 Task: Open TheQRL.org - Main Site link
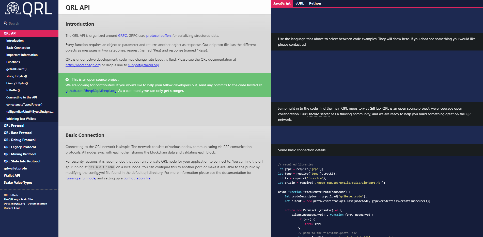coord(18,199)
